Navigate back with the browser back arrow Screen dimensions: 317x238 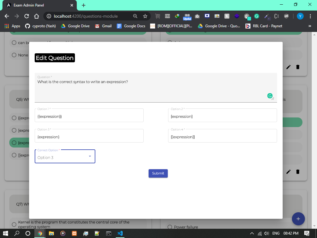pos(7,16)
